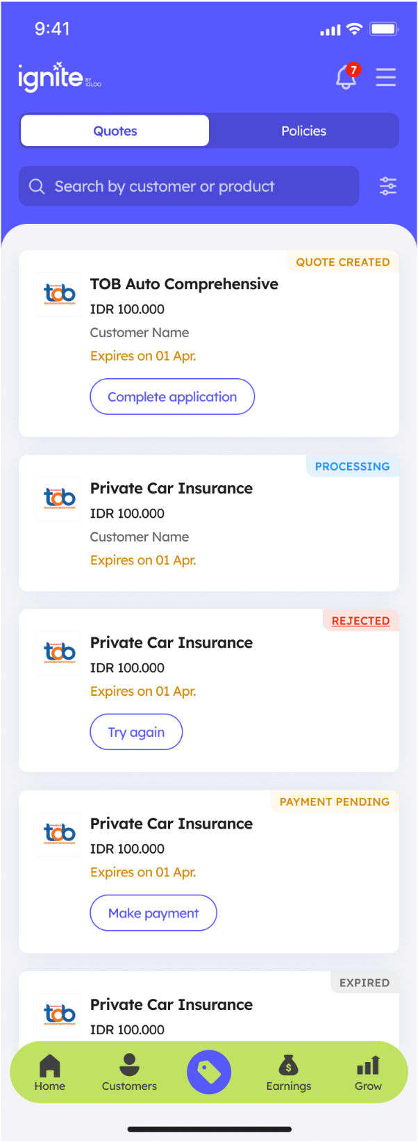Viewport: 418px width, 1142px height.
Task: Open the hamburger menu
Action: pyautogui.click(x=385, y=77)
